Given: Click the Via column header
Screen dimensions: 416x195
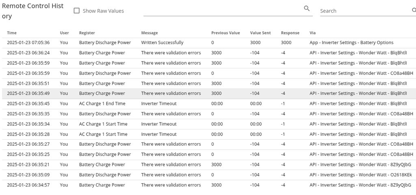Looking at the screenshot, I should tap(312, 33).
